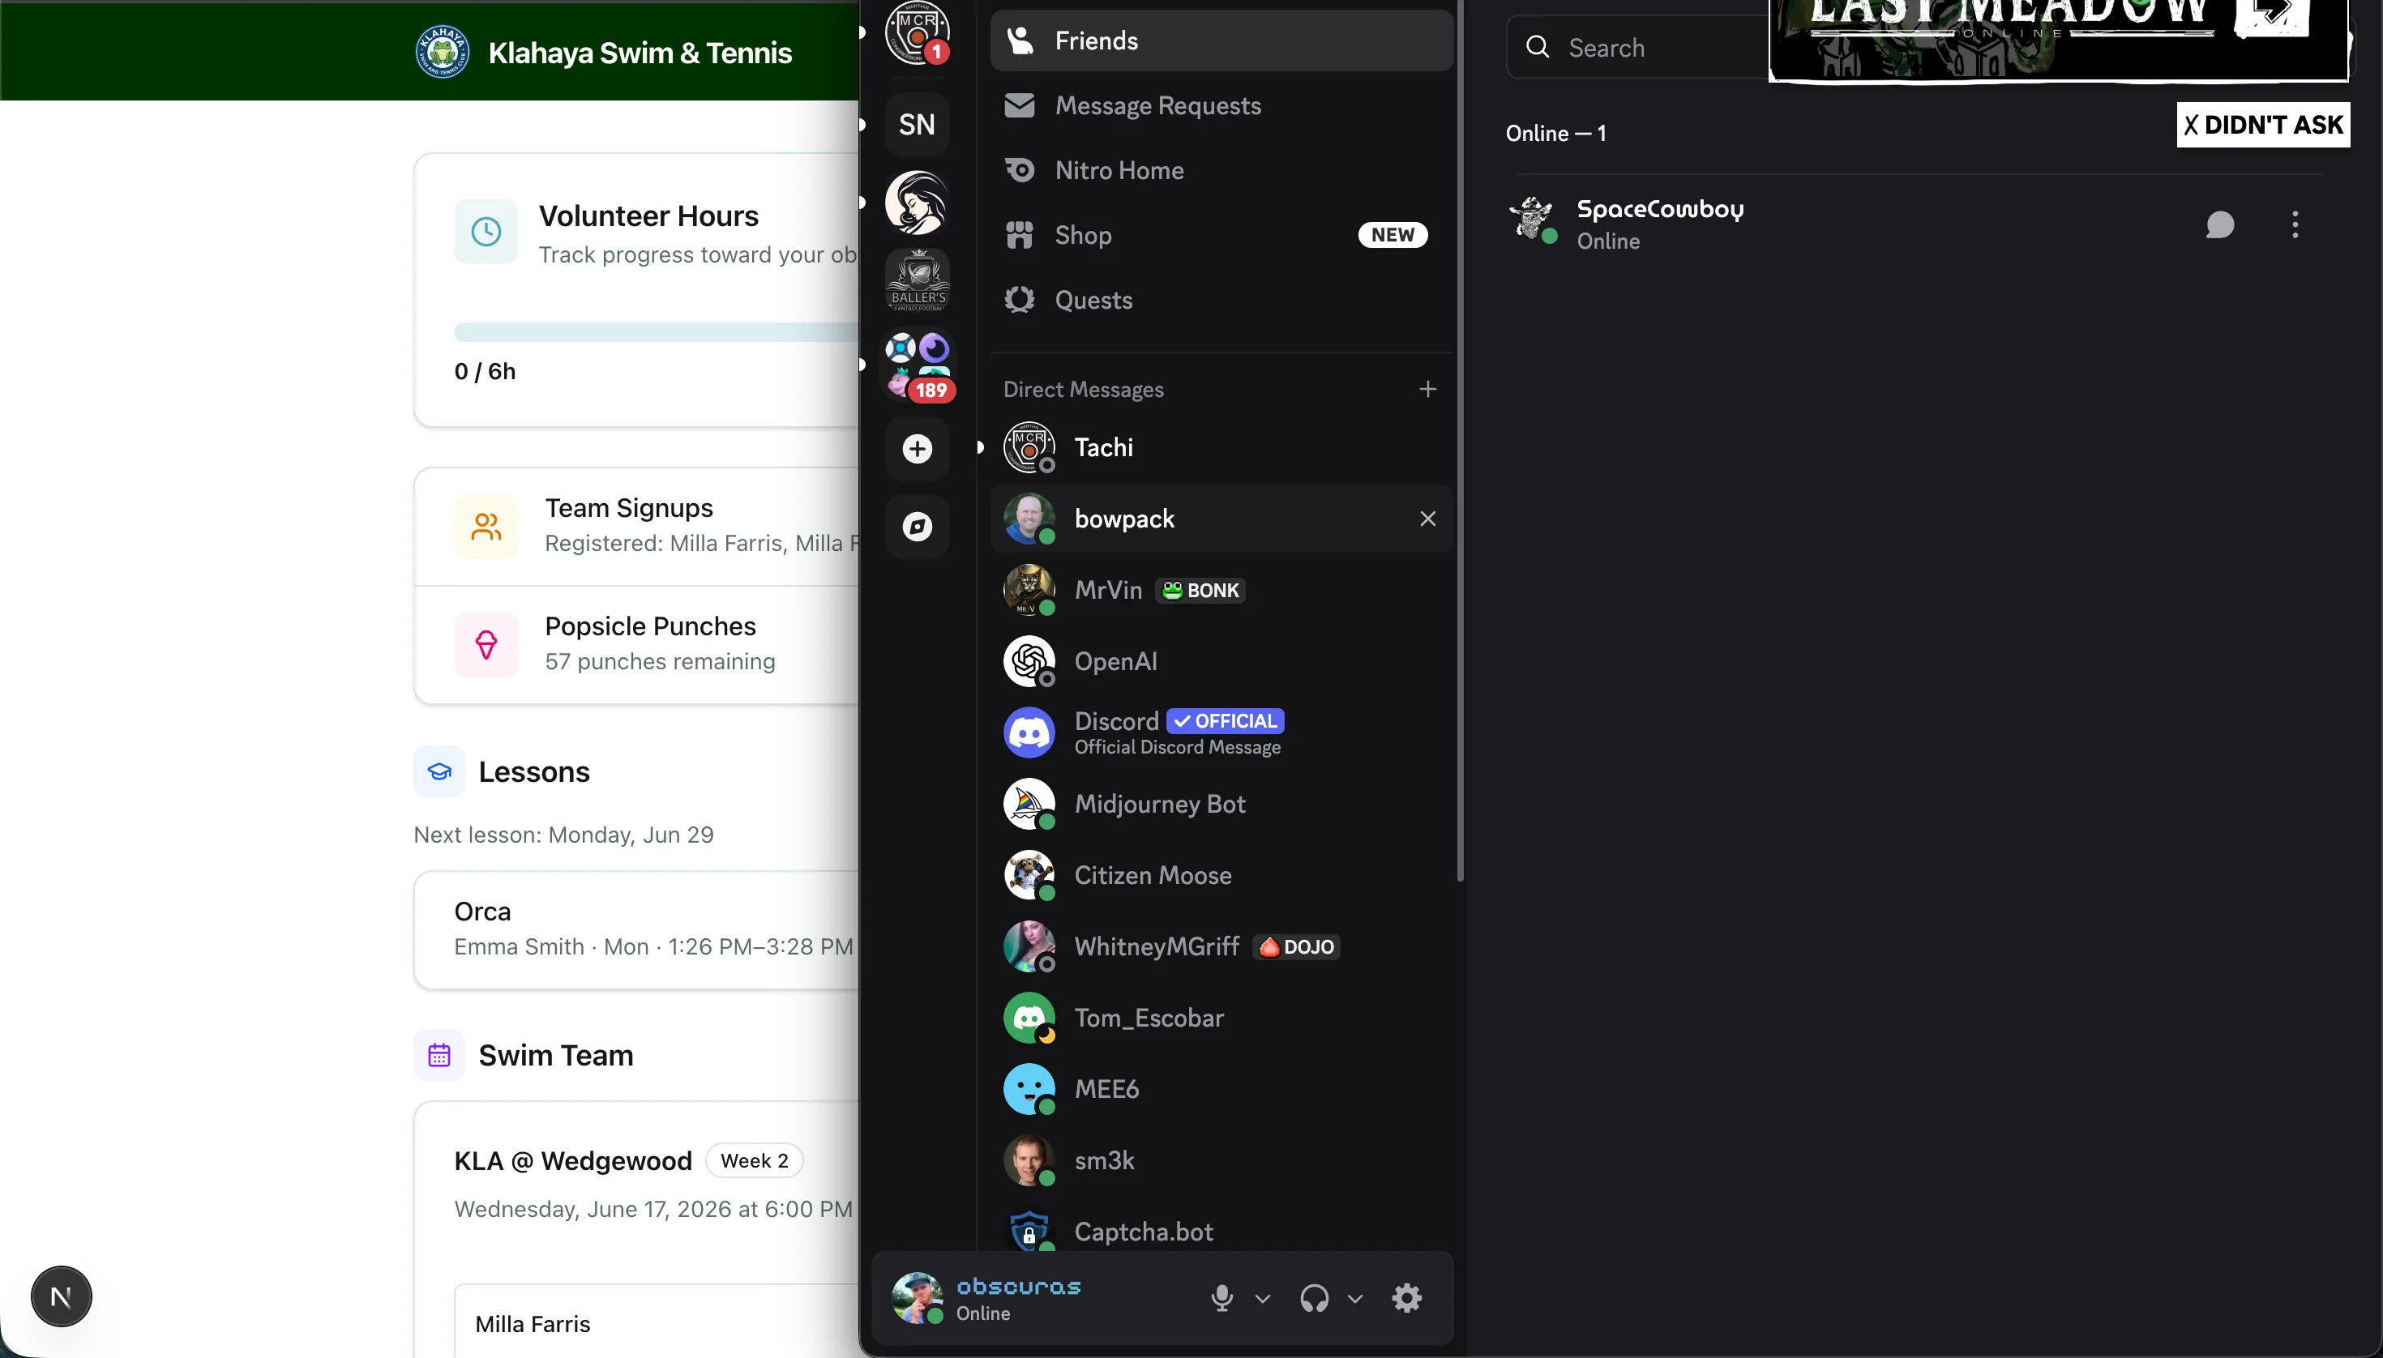Open Message Requests
Image resolution: width=2383 pixels, height=1358 pixels.
click(x=1157, y=105)
